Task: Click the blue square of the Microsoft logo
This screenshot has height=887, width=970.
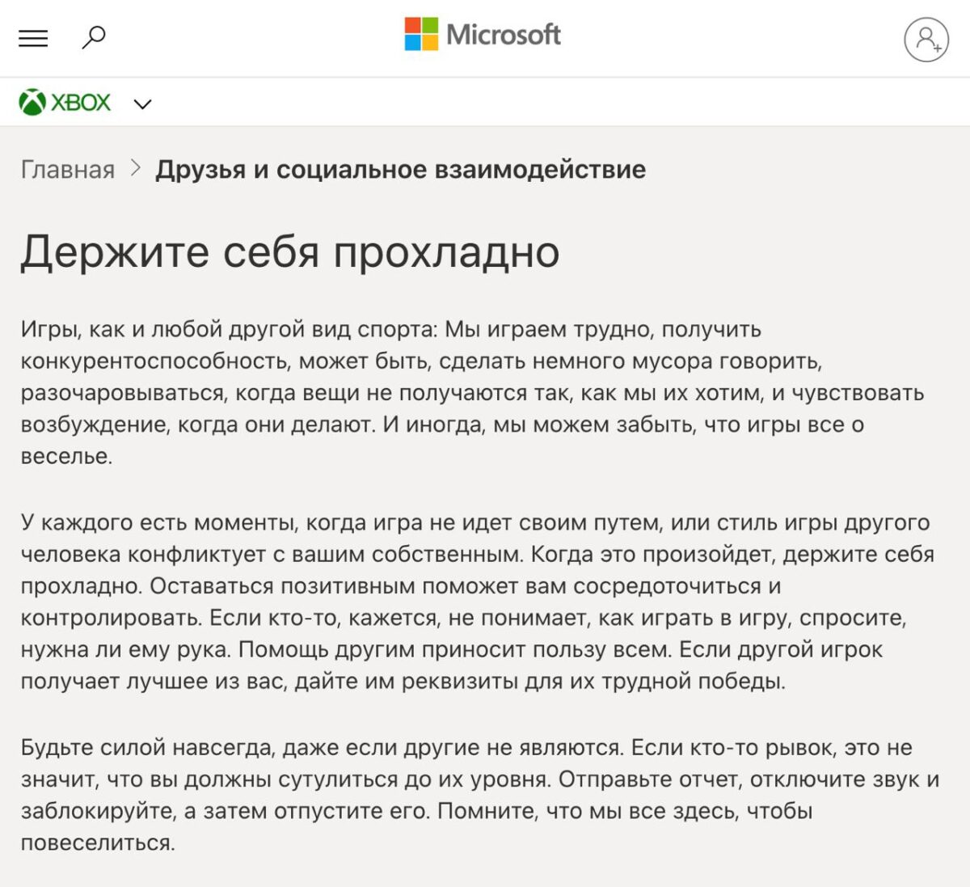Action: [x=412, y=43]
